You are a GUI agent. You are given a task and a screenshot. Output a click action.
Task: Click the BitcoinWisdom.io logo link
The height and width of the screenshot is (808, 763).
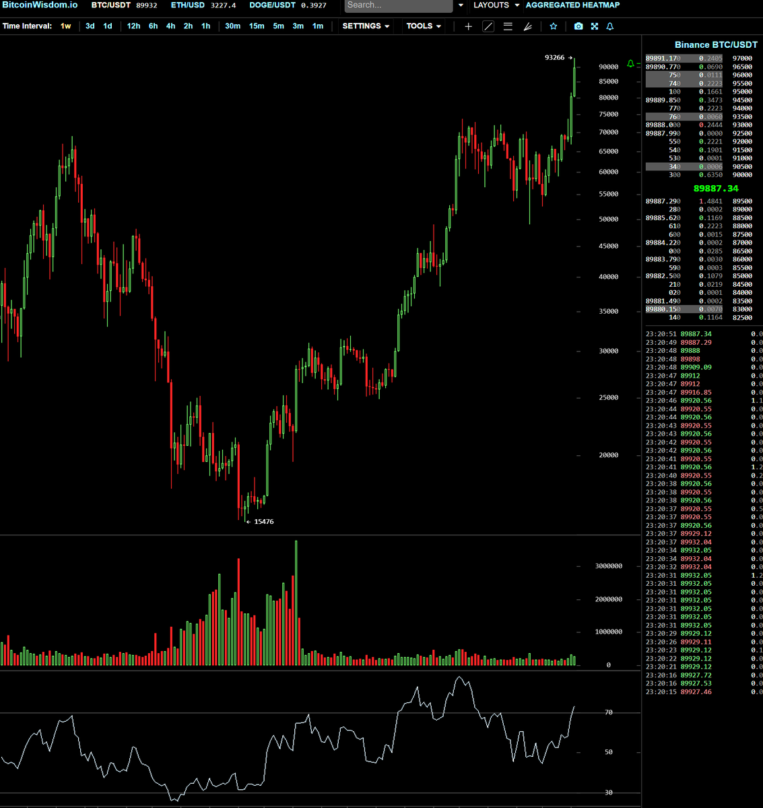coord(39,5)
